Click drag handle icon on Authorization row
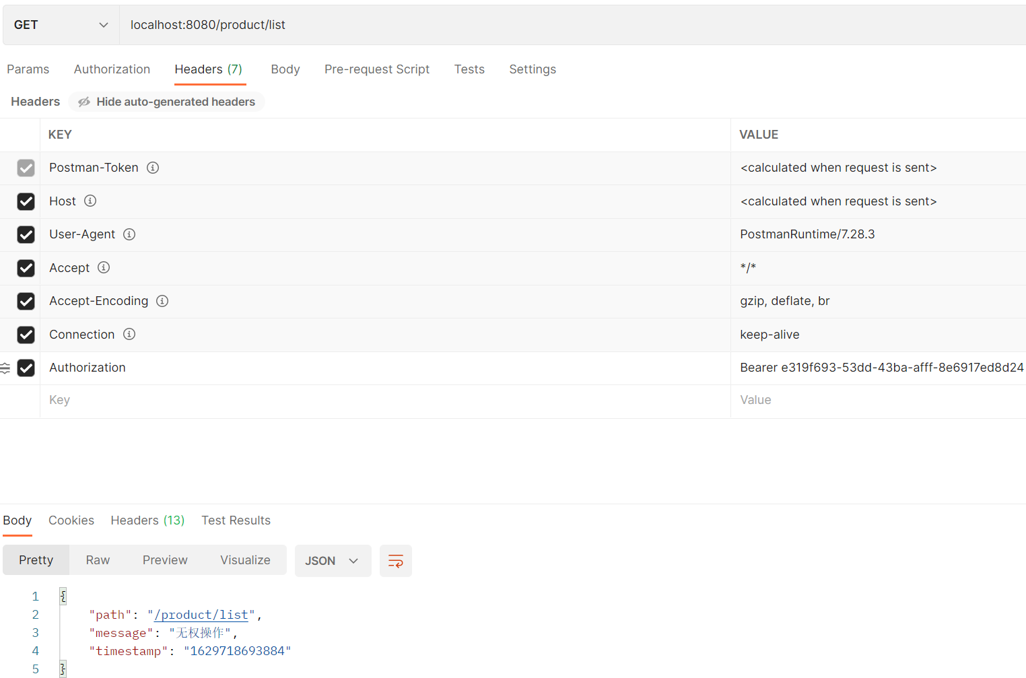1026x678 pixels. click(x=5, y=368)
